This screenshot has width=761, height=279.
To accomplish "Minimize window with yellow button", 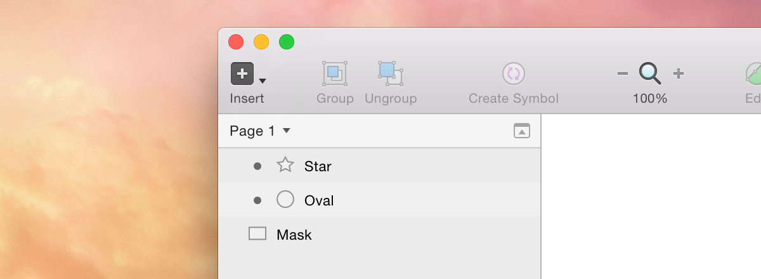I will pos(261,42).
